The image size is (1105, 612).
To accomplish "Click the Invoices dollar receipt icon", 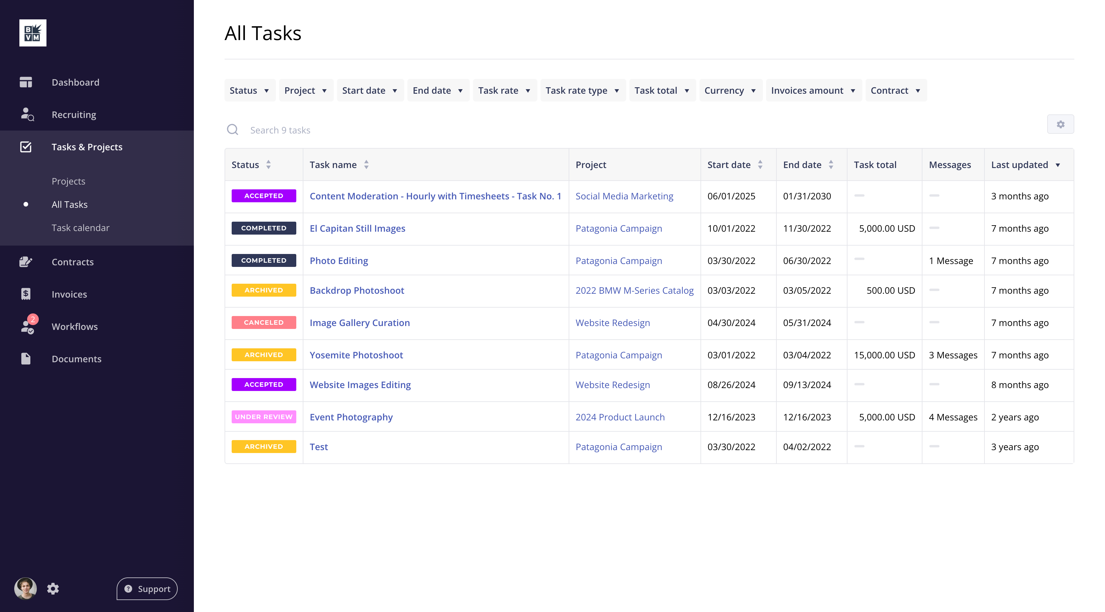I will coord(26,294).
